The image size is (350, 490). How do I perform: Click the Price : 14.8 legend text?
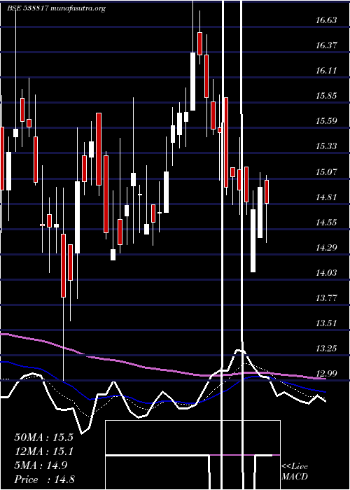[x=44, y=479]
